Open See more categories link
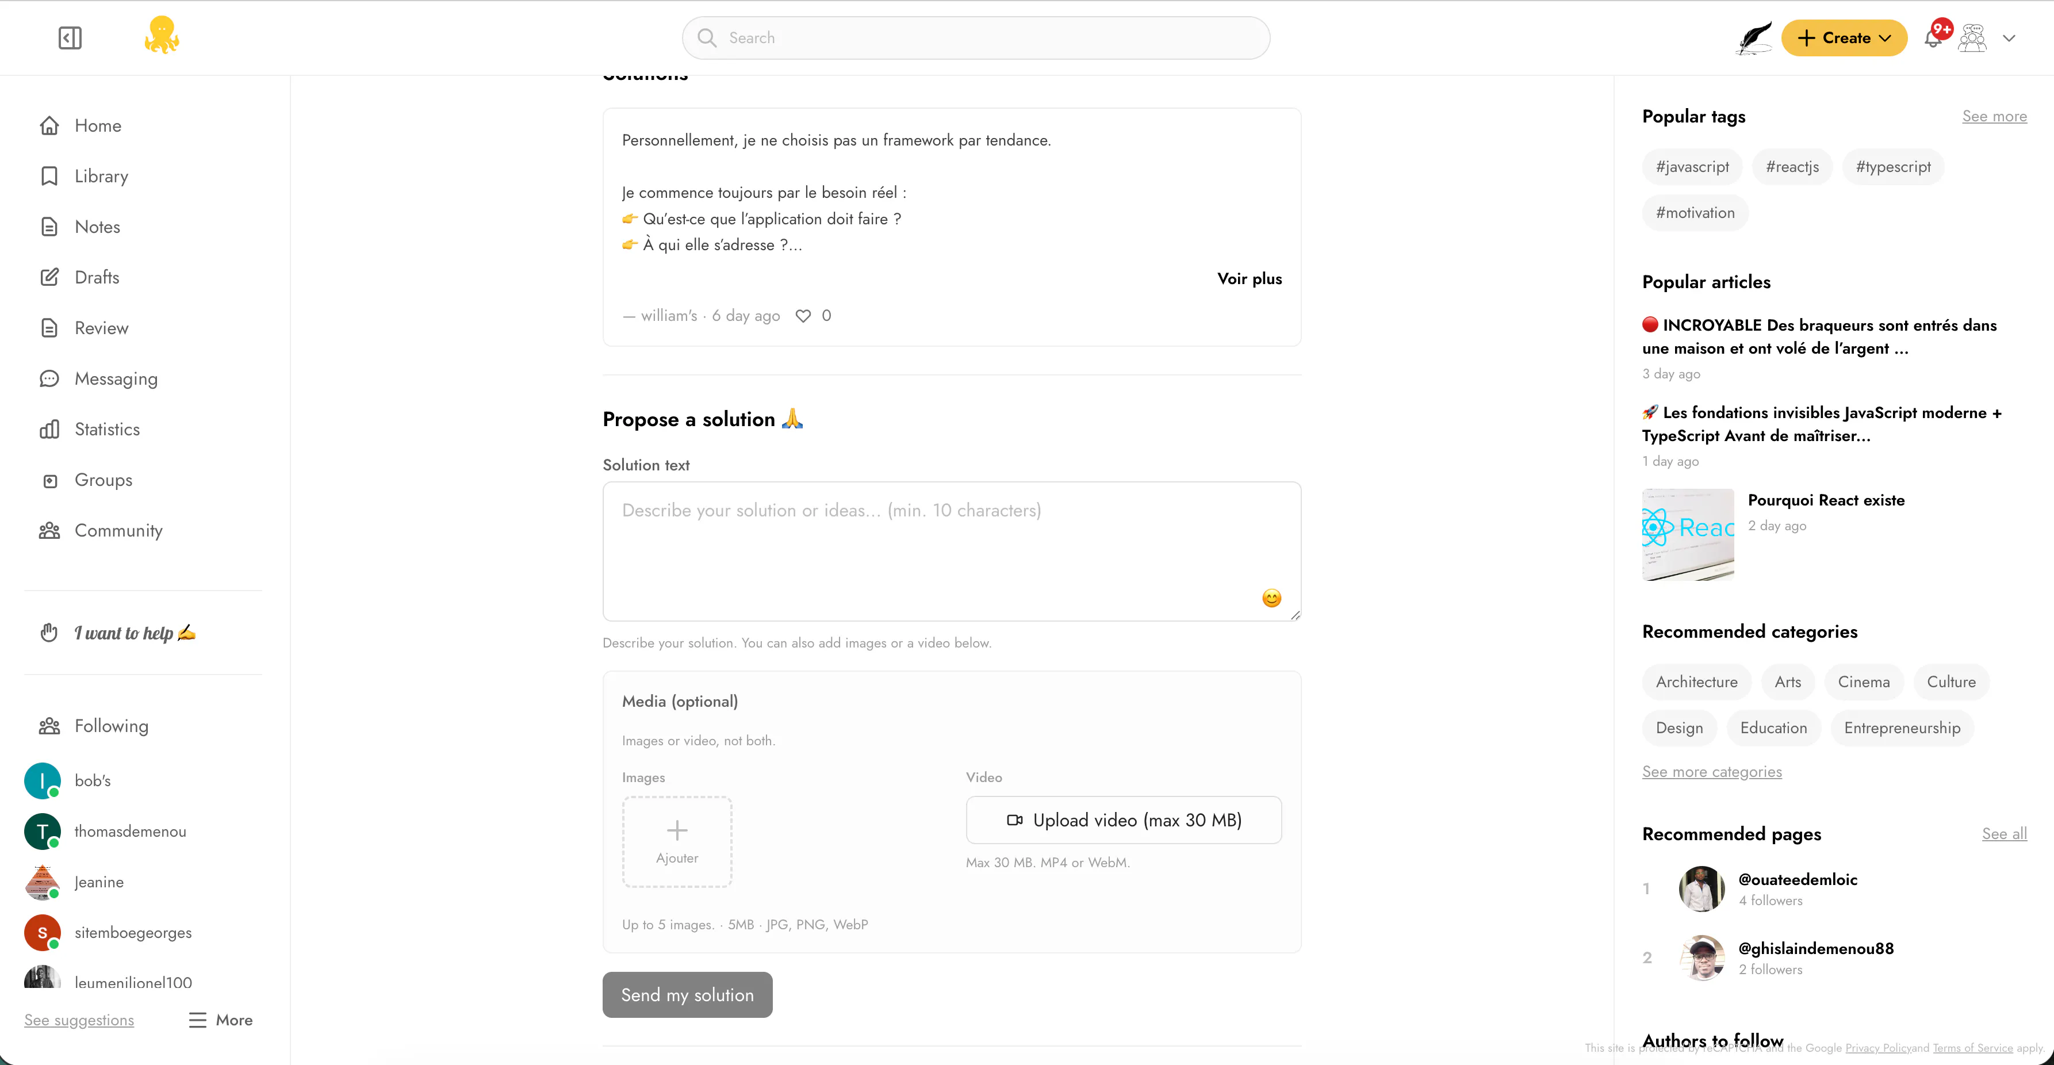This screenshot has width=2054, height=1065. [1711, 772]
